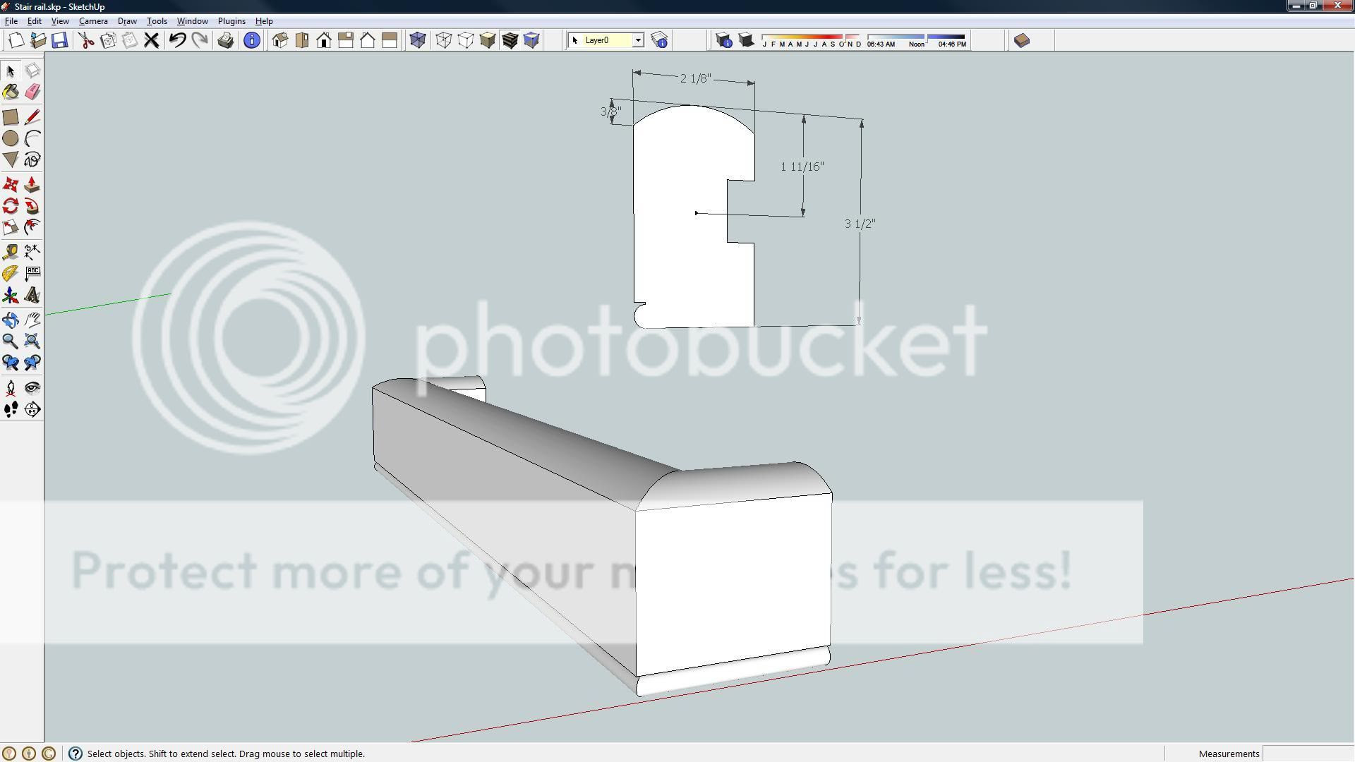The height and width of the screenshot is (762, 1355).
Task: Select the Rectangle drawing tool
Action: (11, 117)
